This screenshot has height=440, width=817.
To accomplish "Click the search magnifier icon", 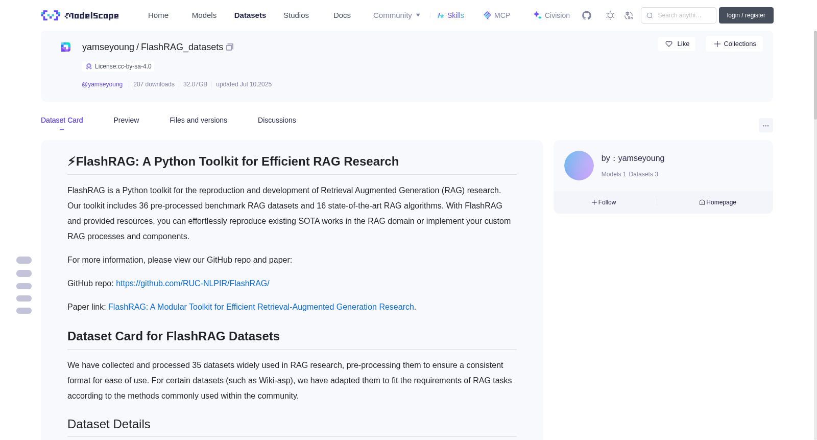I will click(650, 15).
